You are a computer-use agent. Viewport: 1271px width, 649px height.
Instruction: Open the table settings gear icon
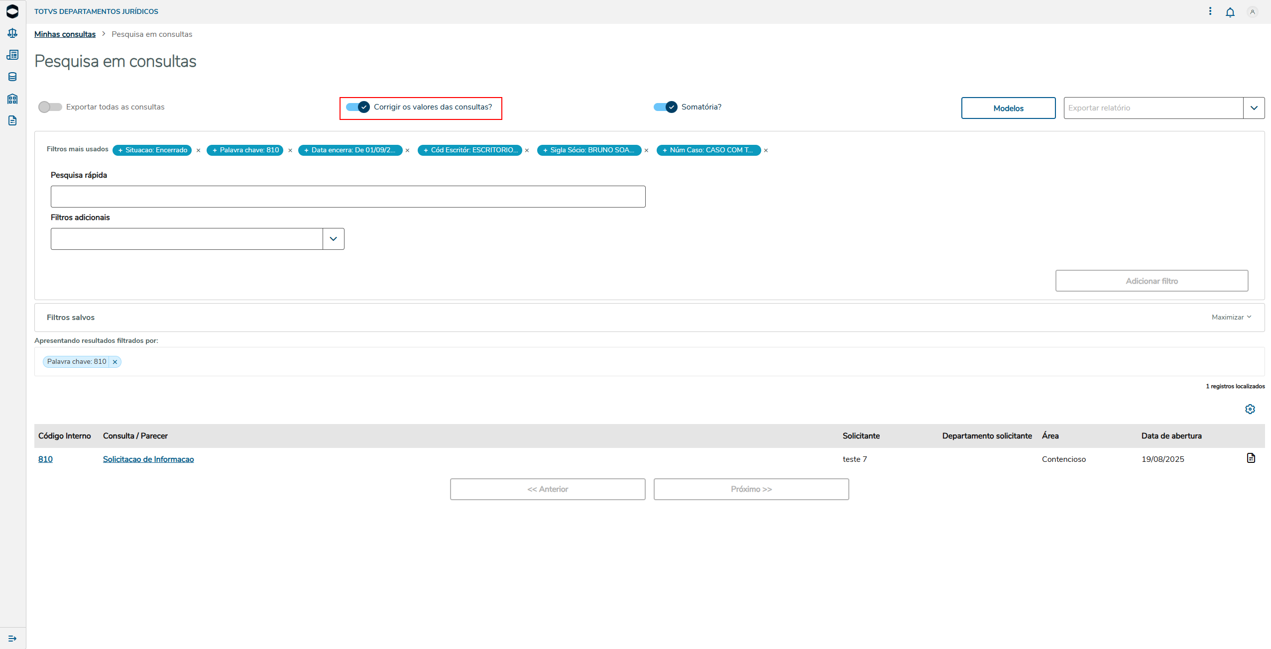(1250, 409)
